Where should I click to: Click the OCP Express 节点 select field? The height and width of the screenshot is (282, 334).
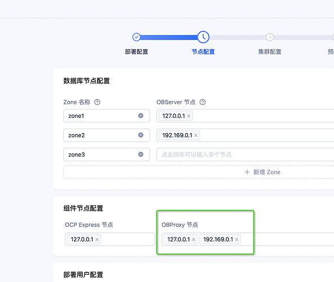pos(110,239)
